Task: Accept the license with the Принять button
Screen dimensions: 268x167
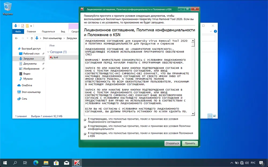Action: click(190, 143)
